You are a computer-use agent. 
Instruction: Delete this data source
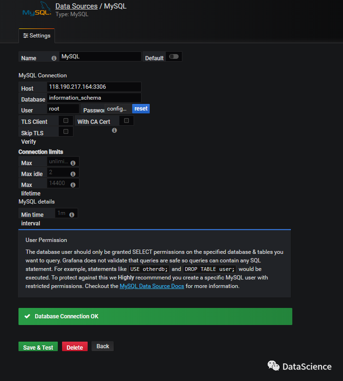pyautogui.click(x=75, y=346)
